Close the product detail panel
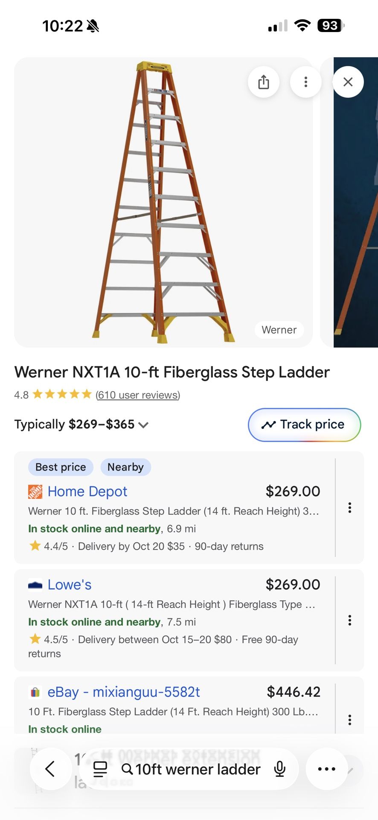Image resolution: width=378 pixels, height=820 pixels. (348, 82)
